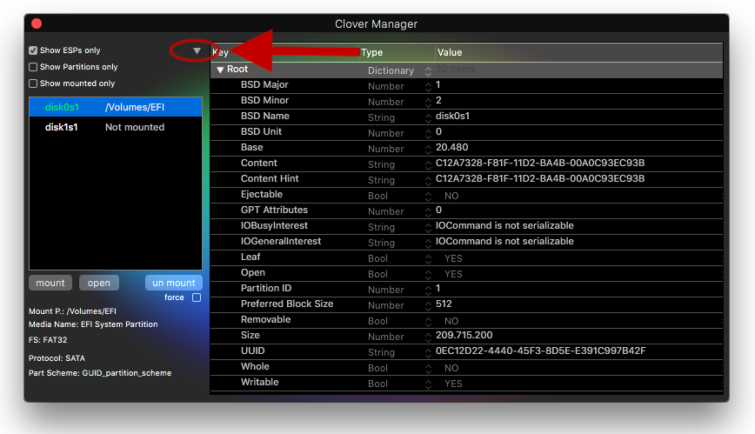Select disk1s1 Not mounted row
Viewport: 755px width, 434px height.
point(116,127)
